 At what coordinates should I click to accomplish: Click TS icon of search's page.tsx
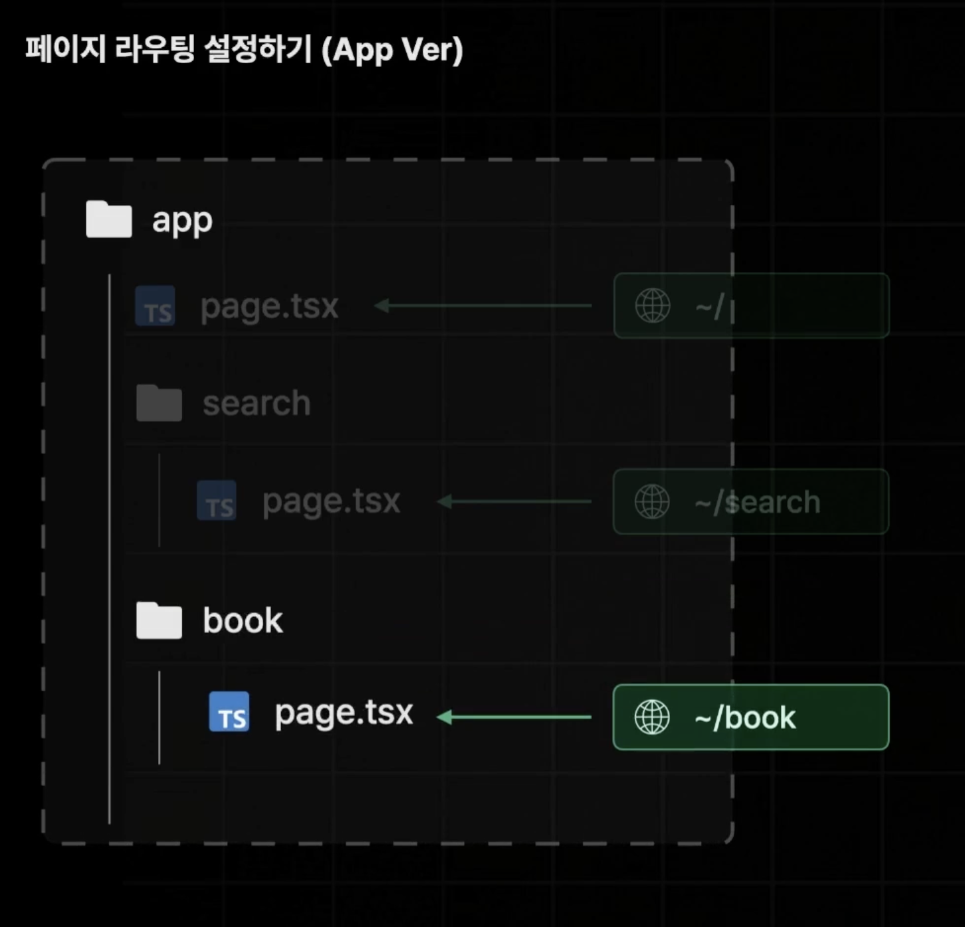pyautogui.click(x=217, y=501)
